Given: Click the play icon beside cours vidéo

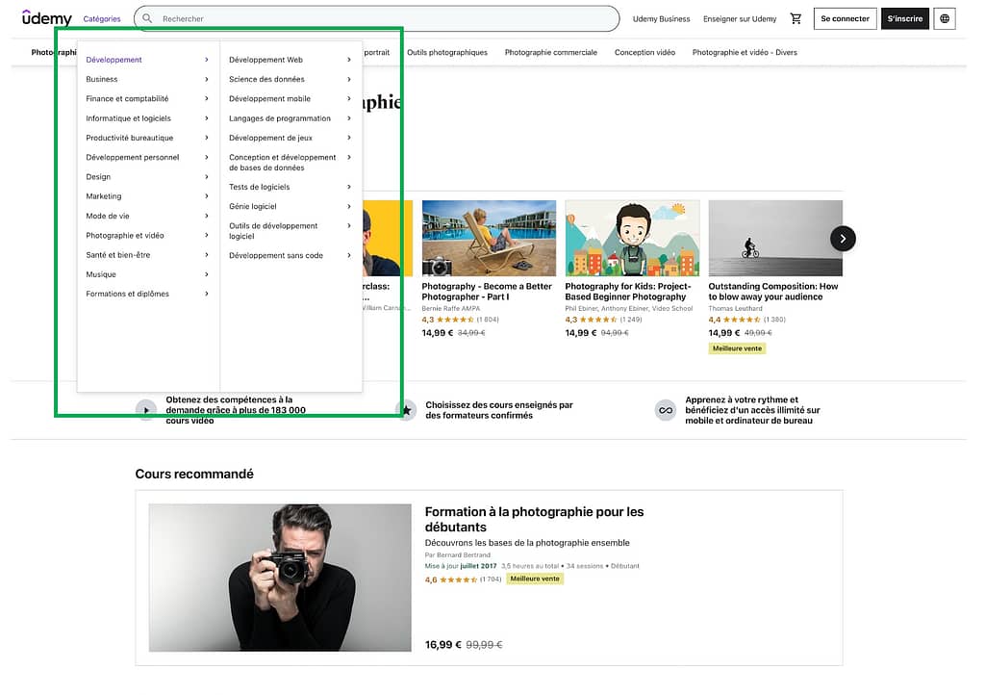Looking at the screenshot, I should click(146, 410).
